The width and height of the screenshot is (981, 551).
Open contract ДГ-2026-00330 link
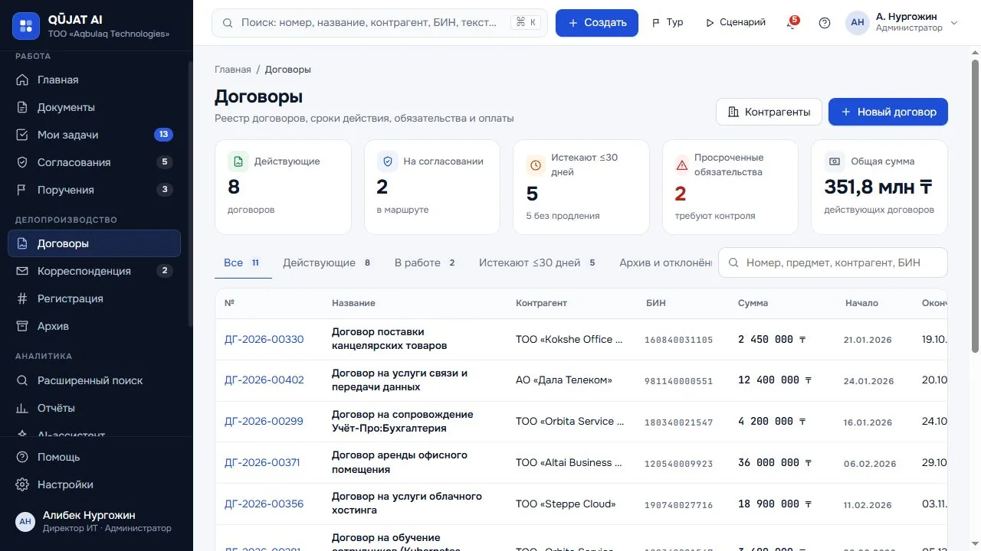click(x=264, y=339)
